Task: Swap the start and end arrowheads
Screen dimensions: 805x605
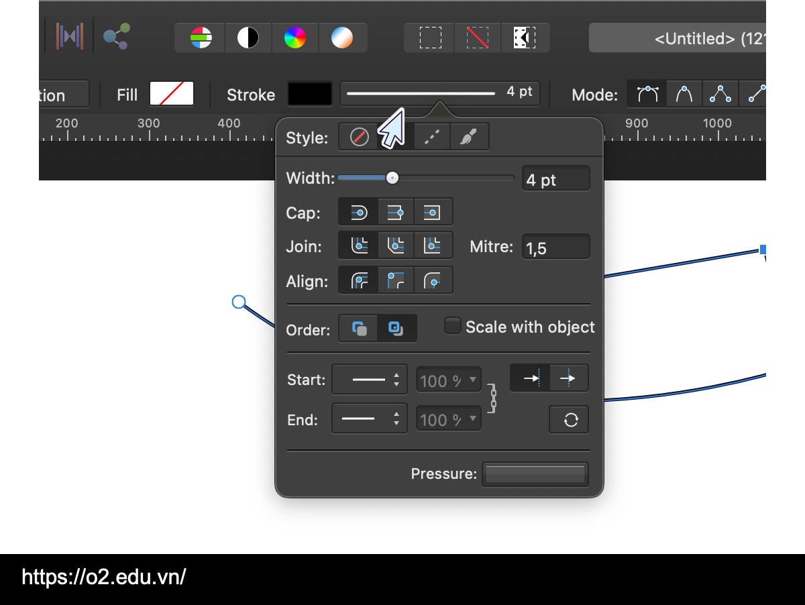Action: 570,420
